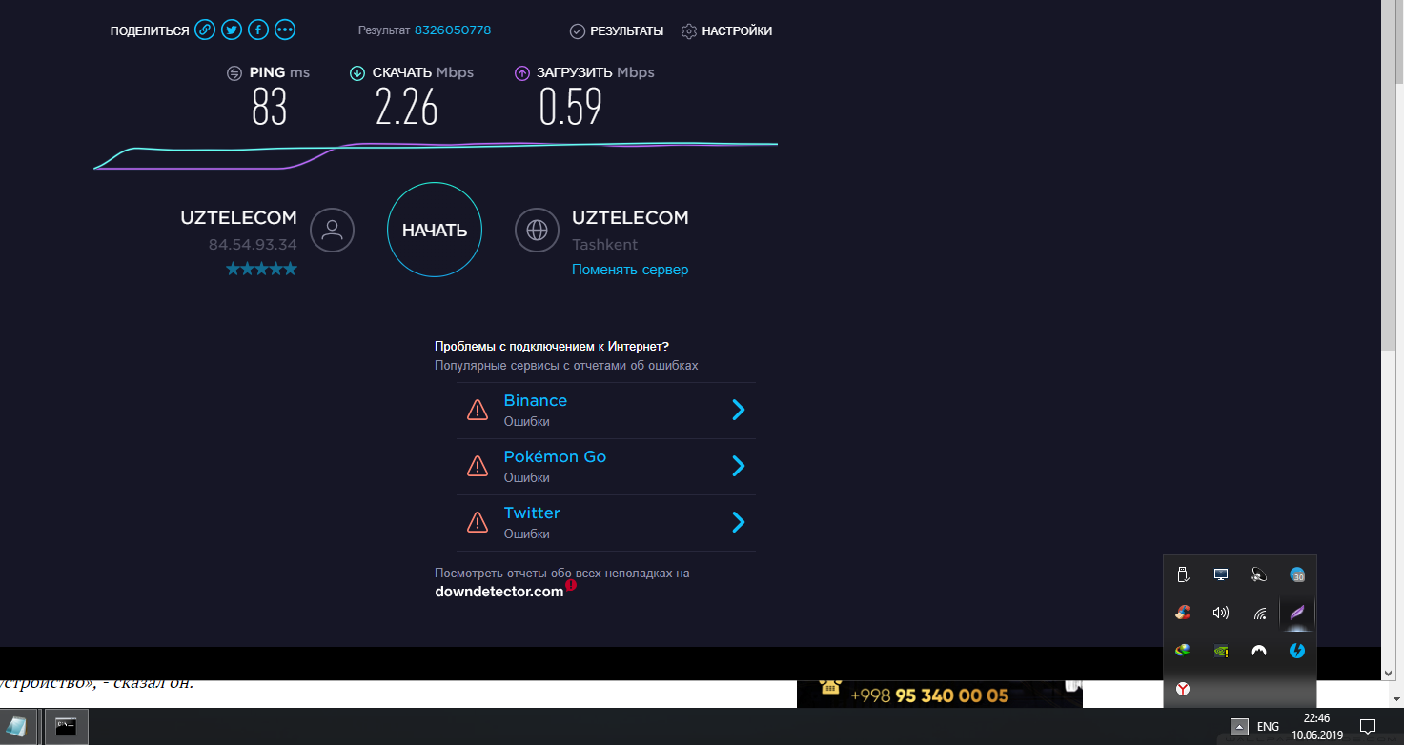
Task: Expand the Pokémon Go chevron
Action: (738, 466)
